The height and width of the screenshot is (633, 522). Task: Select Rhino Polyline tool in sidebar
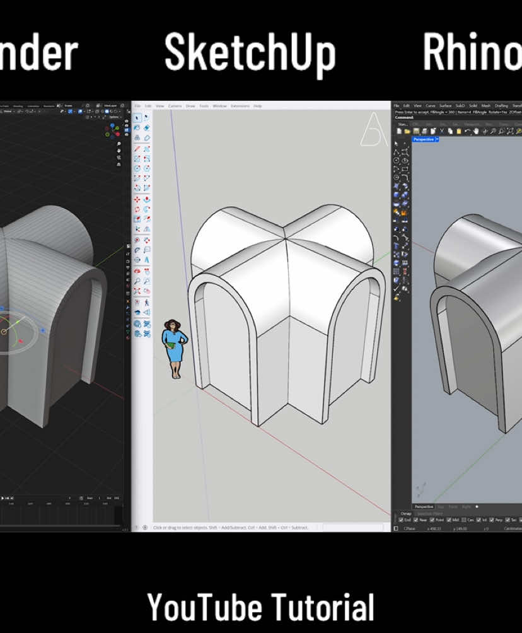coord(397,152)
